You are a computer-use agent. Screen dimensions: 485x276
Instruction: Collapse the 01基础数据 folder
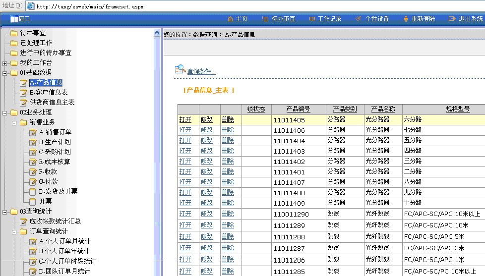coord(4,73)
